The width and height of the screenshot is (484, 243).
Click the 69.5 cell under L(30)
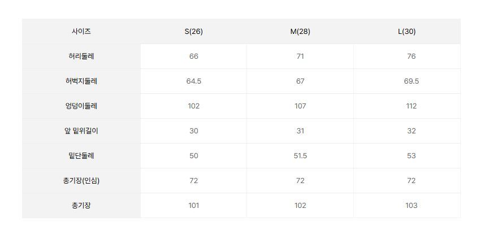coord(411,81)
